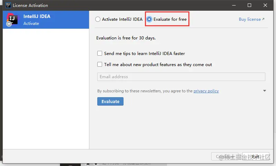The width and height of the screenshot is (276, 166).
Task: Select the IntelliJ IDEA Activate list item
Action: click(46, 20)
